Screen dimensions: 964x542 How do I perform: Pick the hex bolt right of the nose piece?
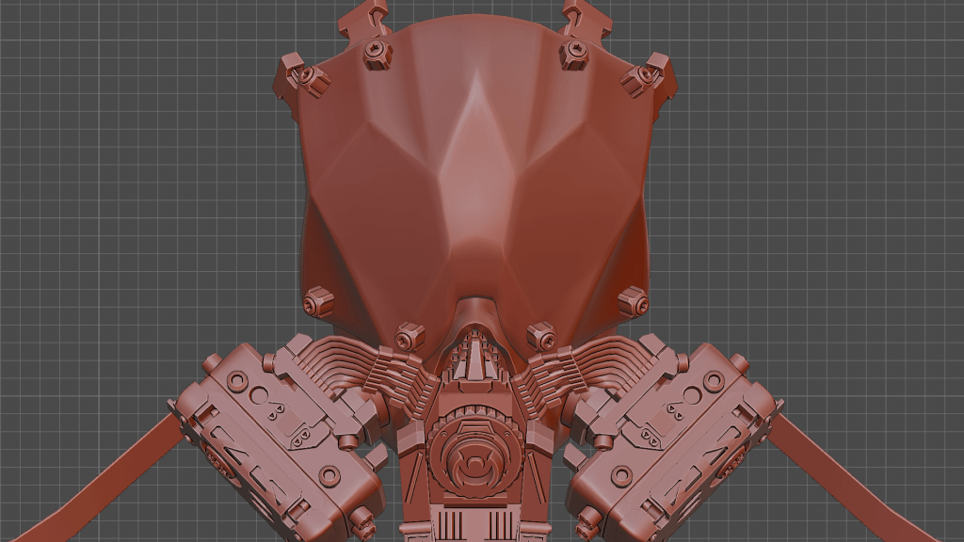540,335
